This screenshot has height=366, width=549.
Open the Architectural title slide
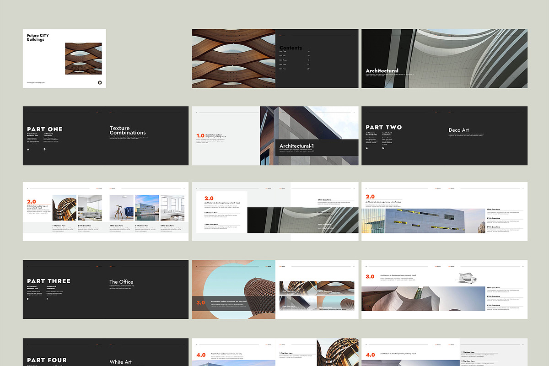(x=444, y=59)
